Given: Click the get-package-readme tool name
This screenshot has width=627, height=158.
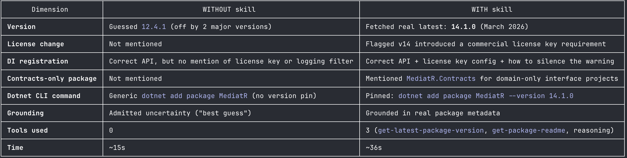Looking at the screenshot, I should point(528,130).
